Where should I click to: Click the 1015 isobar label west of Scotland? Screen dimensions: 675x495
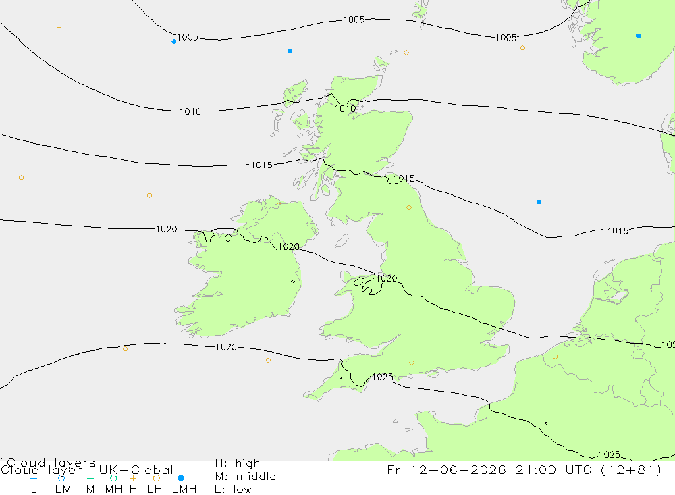tap(262, 165)
